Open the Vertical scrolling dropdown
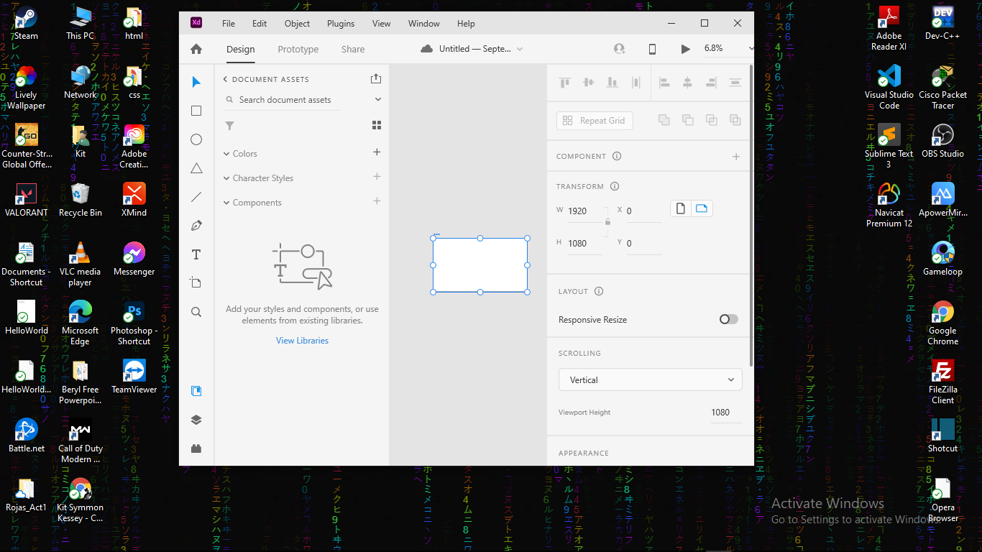The height and width of the screenshot is (552, 982). click(x=650, y=379)
